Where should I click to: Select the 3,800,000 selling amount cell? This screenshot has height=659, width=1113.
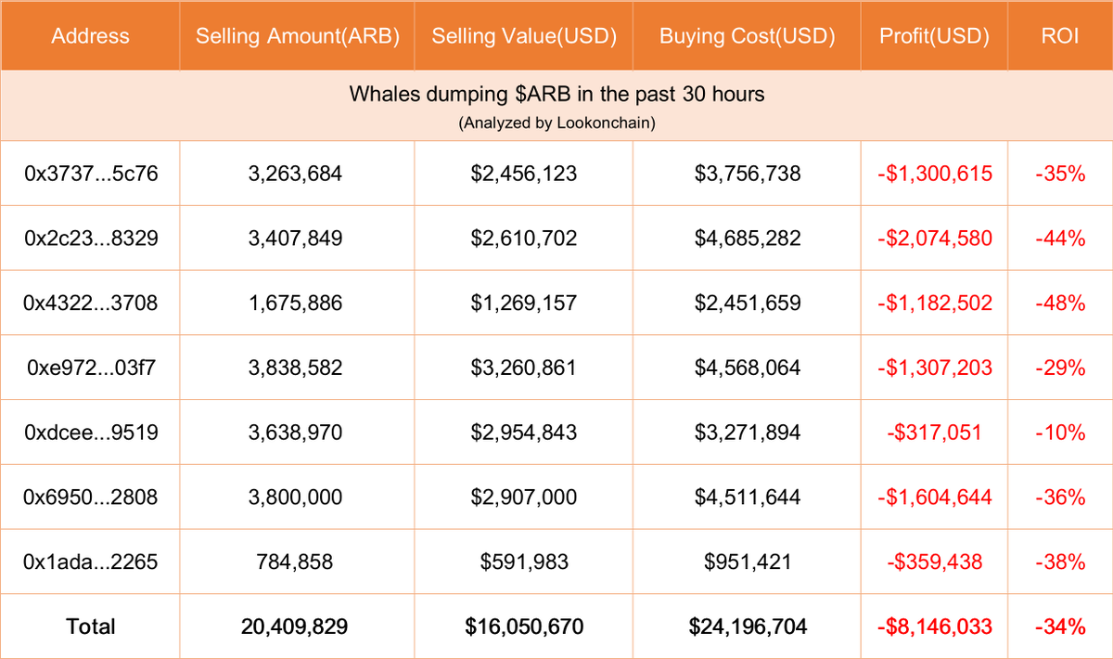(x=297, y=497)
